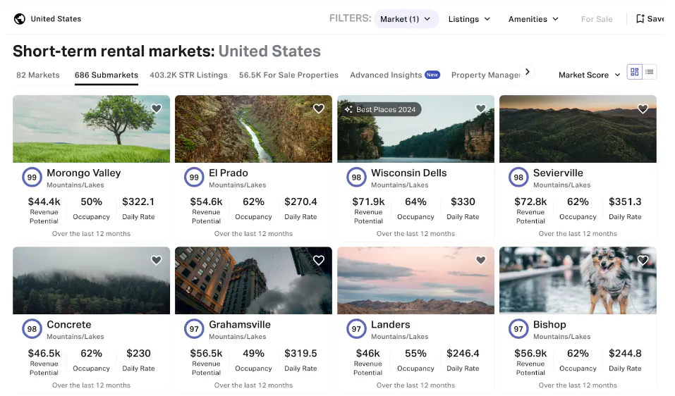Favorite the El Prado card heart
The width and height of the screenshot is (675, 396).
point(319,109)
